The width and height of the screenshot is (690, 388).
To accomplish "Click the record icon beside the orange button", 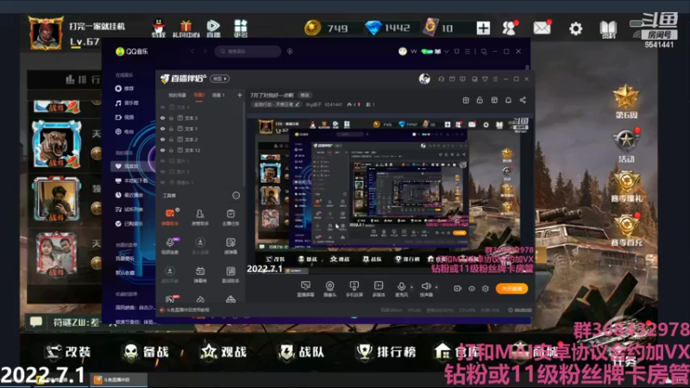I will [x=458, y=289].
